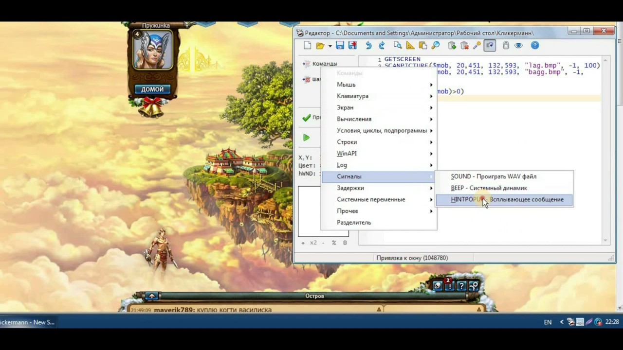Click the EN language indicator in the tray
Image resolution: width=623 pixels, height=350 pixels.
548,322
